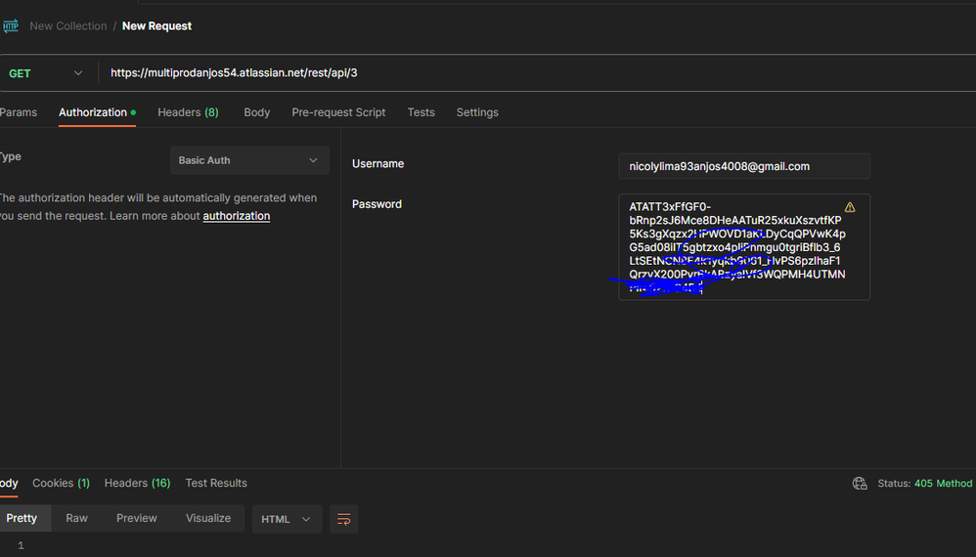This screenshot has height=557, width=976.
Task: Click the network globe icon near Status
Action: click(860, 483)
